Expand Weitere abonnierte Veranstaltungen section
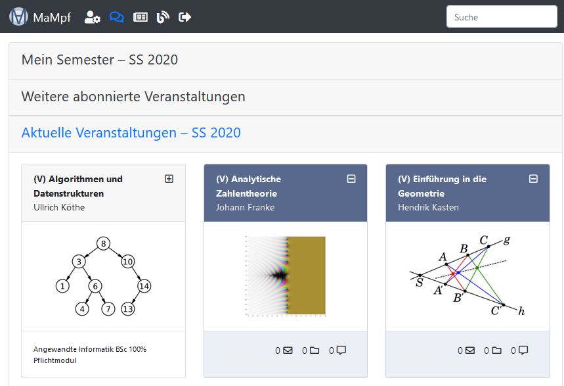The height and width of the screenshot is (386, 564). [133, 97]
